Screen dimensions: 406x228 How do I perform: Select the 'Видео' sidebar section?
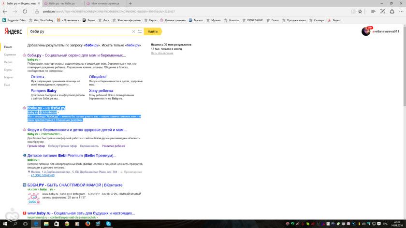coord(8,62)
